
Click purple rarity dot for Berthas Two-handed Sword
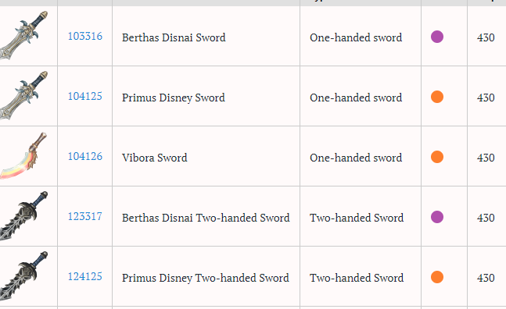[437, 217]
